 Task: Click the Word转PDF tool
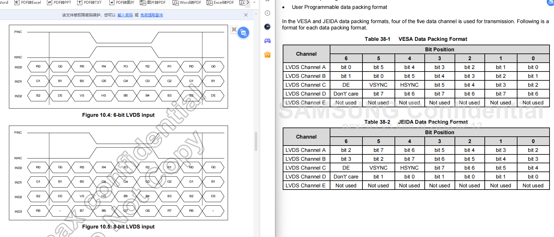(x=187, y=3)
